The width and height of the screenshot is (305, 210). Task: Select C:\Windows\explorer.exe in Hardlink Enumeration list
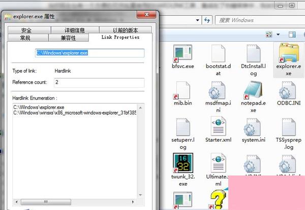coord(39,107)
